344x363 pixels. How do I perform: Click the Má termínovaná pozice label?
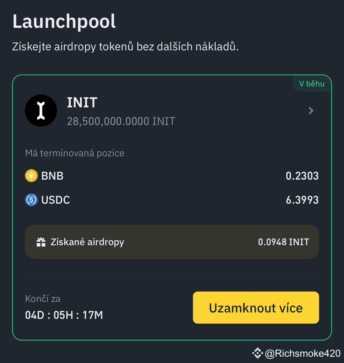click(x=75, y=153)
